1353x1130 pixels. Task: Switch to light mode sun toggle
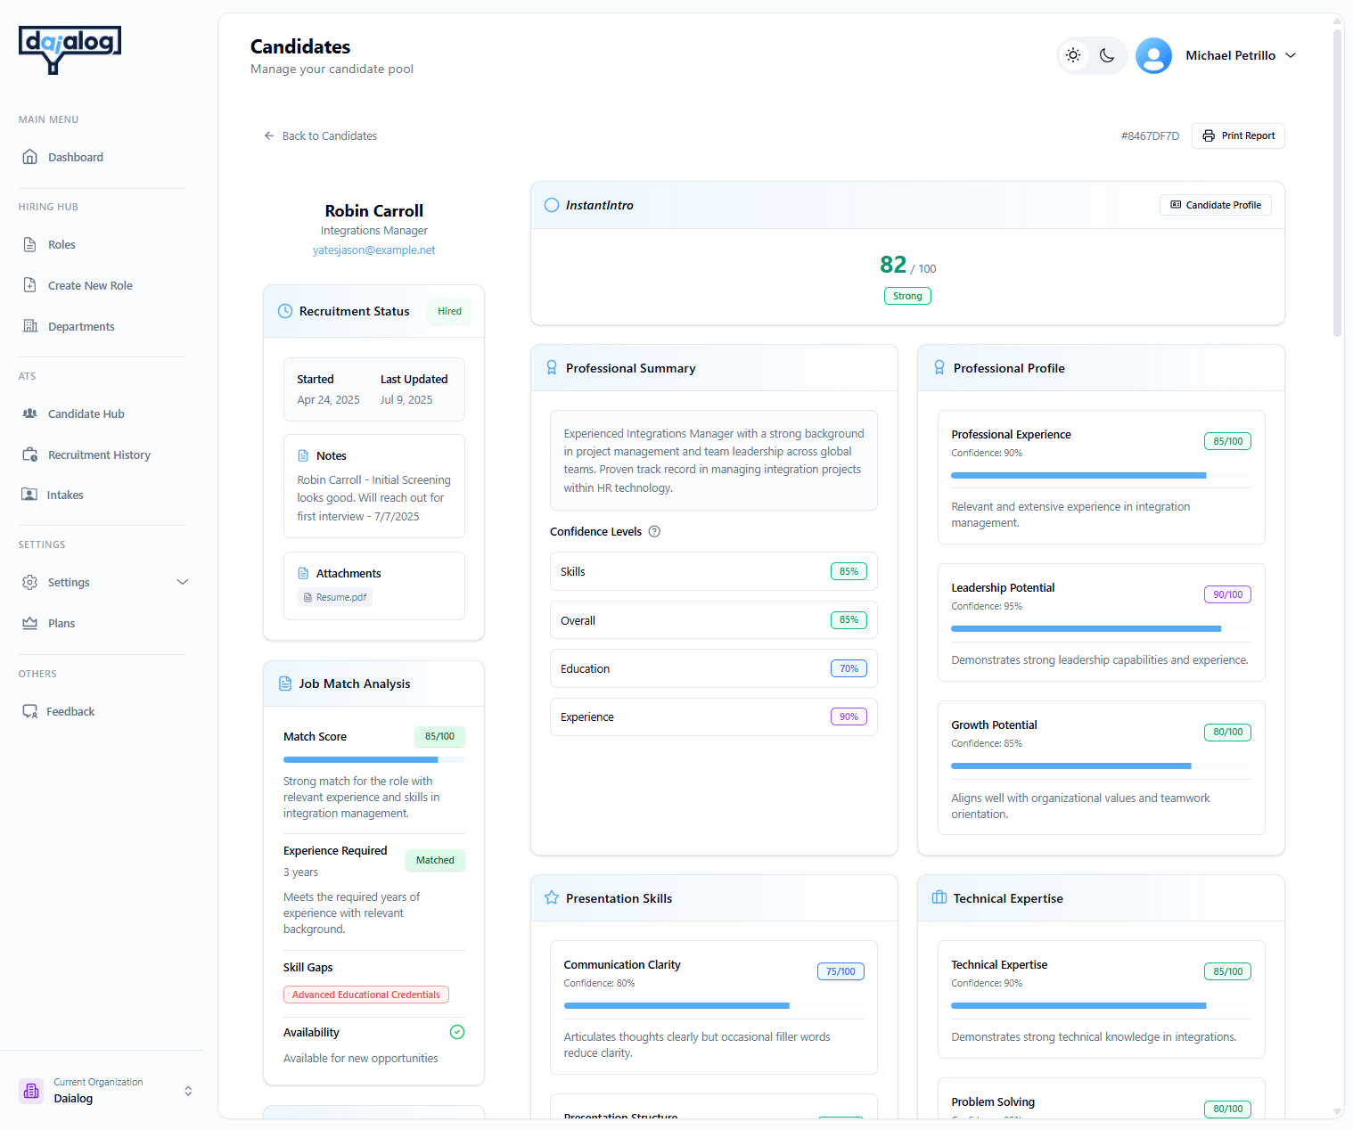[x=1073, y=55]
